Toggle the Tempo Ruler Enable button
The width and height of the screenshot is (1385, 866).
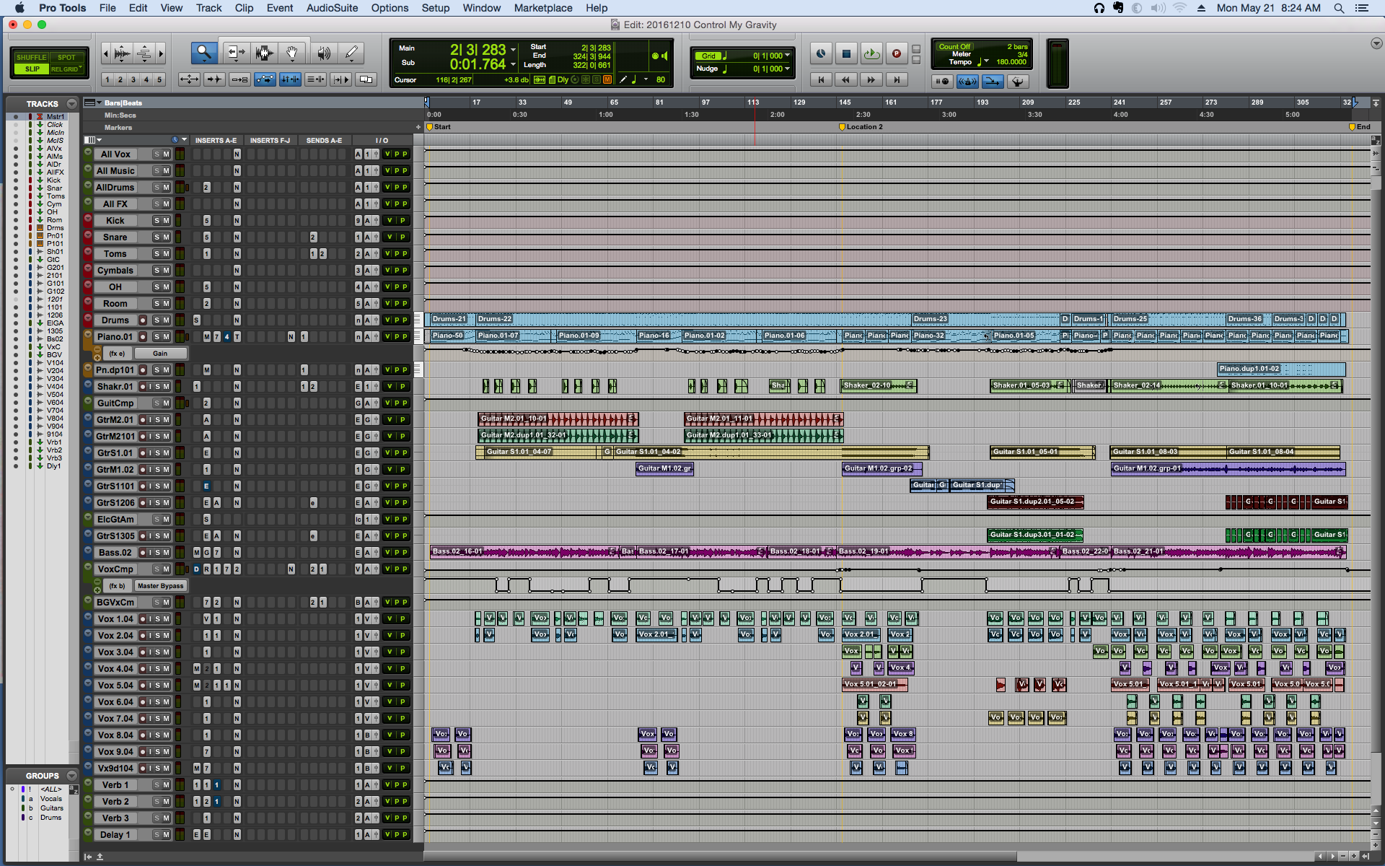(1017, 82)
